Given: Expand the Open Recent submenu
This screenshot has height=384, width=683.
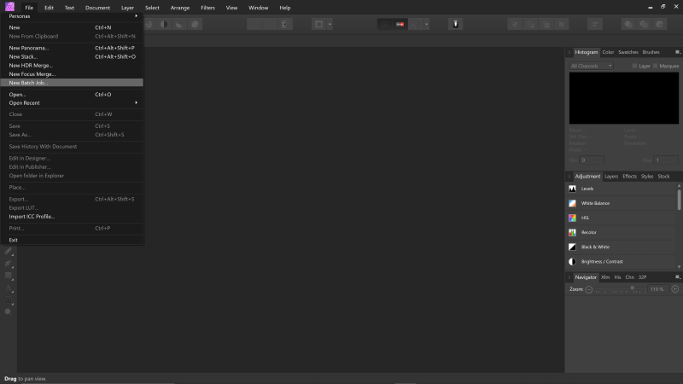Looking at the screenshot, I should (x=72, y=103).
